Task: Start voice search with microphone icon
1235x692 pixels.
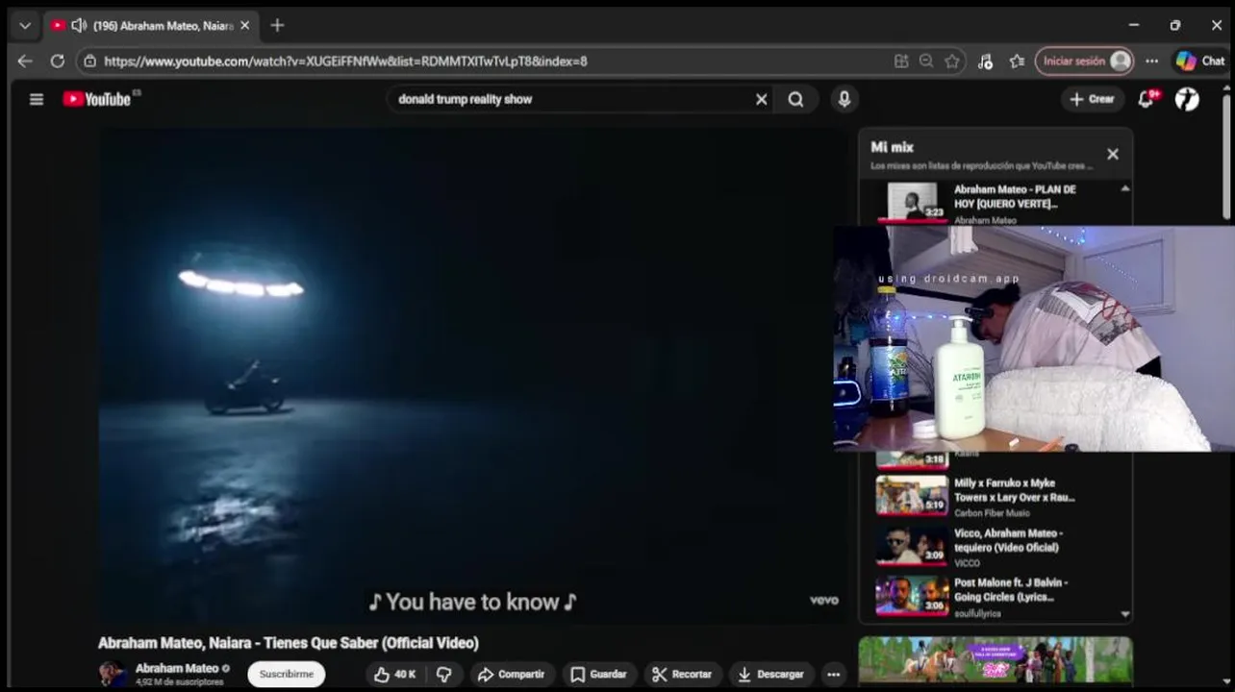Action: point(844,99)
